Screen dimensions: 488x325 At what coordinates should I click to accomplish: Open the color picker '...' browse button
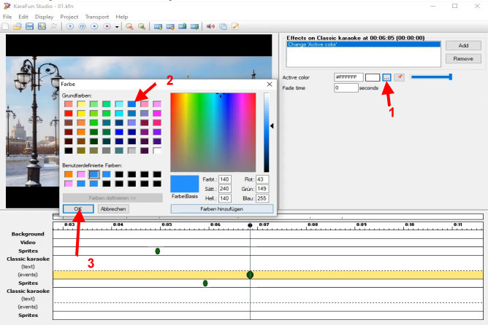[x=386, y=77]
